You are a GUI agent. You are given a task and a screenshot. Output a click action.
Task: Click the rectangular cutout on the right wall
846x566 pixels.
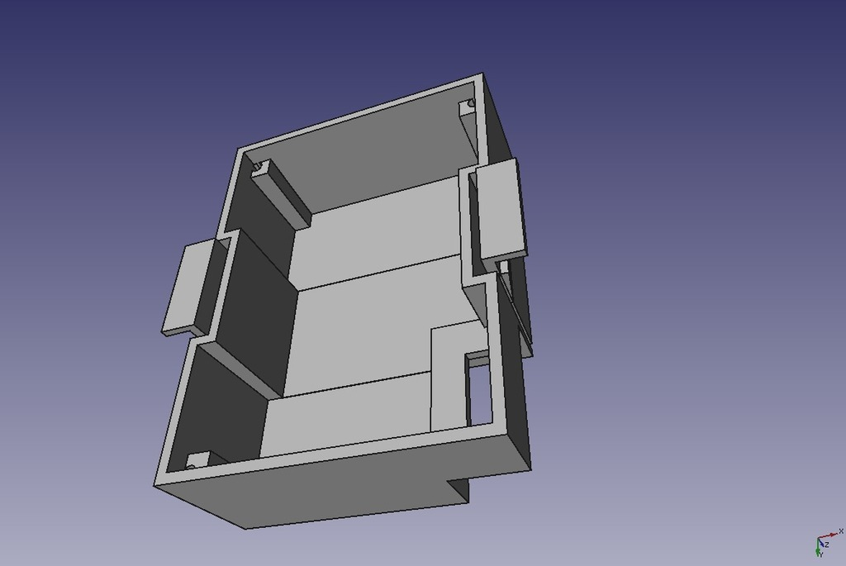pyautogui.click(x=479, y=388)
